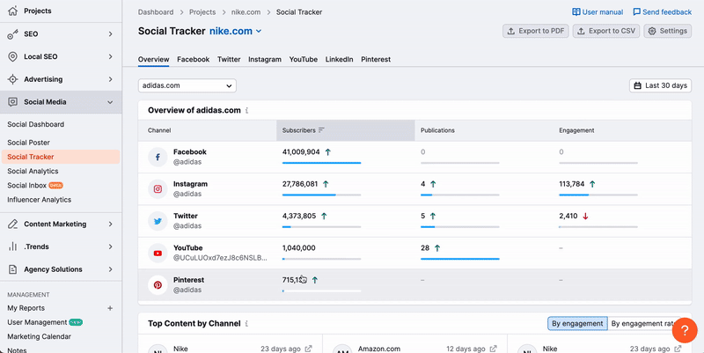Switch to the Facebook tab
This screenshot has width=704, height=353.
pyautogui.click(x=193, y=59)
